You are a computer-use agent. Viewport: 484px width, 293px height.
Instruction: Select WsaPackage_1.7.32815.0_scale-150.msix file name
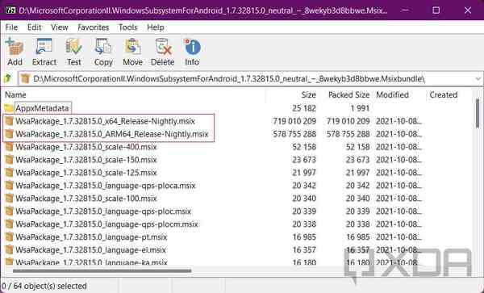[86, 160]
